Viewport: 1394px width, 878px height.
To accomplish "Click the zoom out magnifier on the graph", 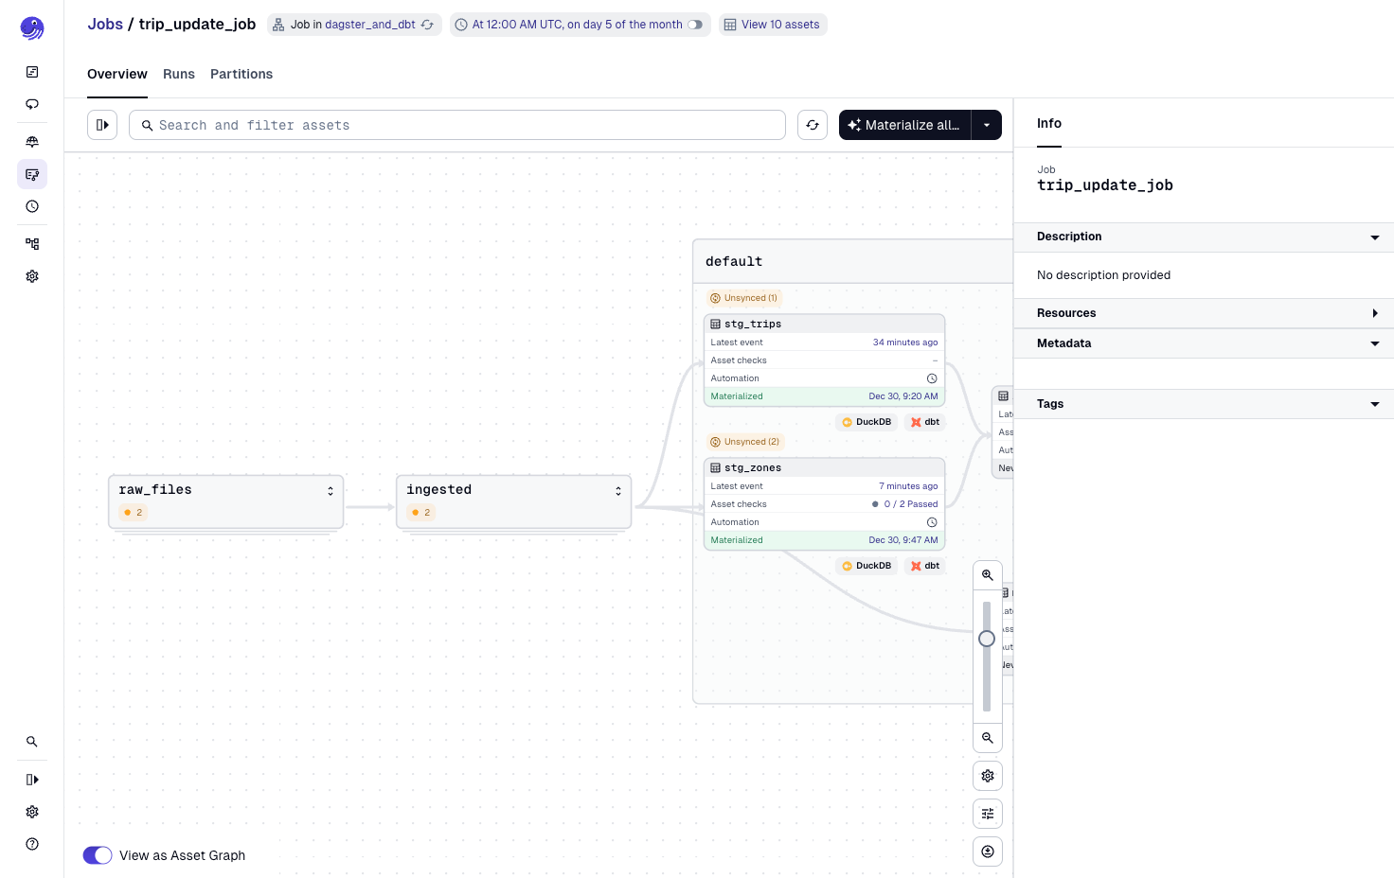I will coord(987,738).
